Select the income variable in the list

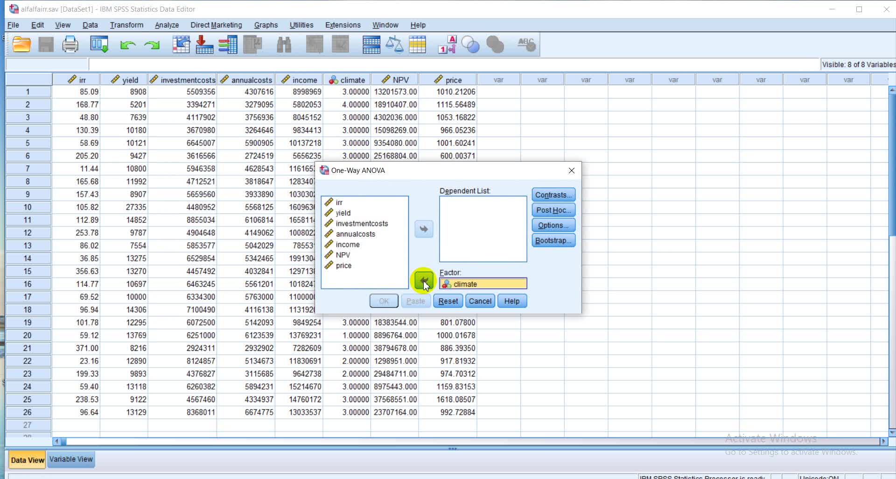[x=348, y=245]
